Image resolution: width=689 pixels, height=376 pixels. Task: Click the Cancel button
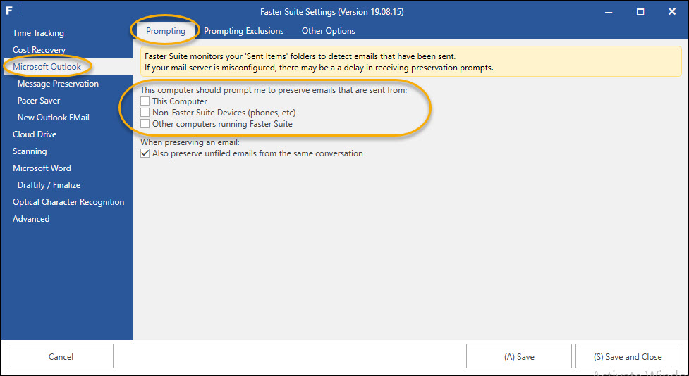pos(61,356)
